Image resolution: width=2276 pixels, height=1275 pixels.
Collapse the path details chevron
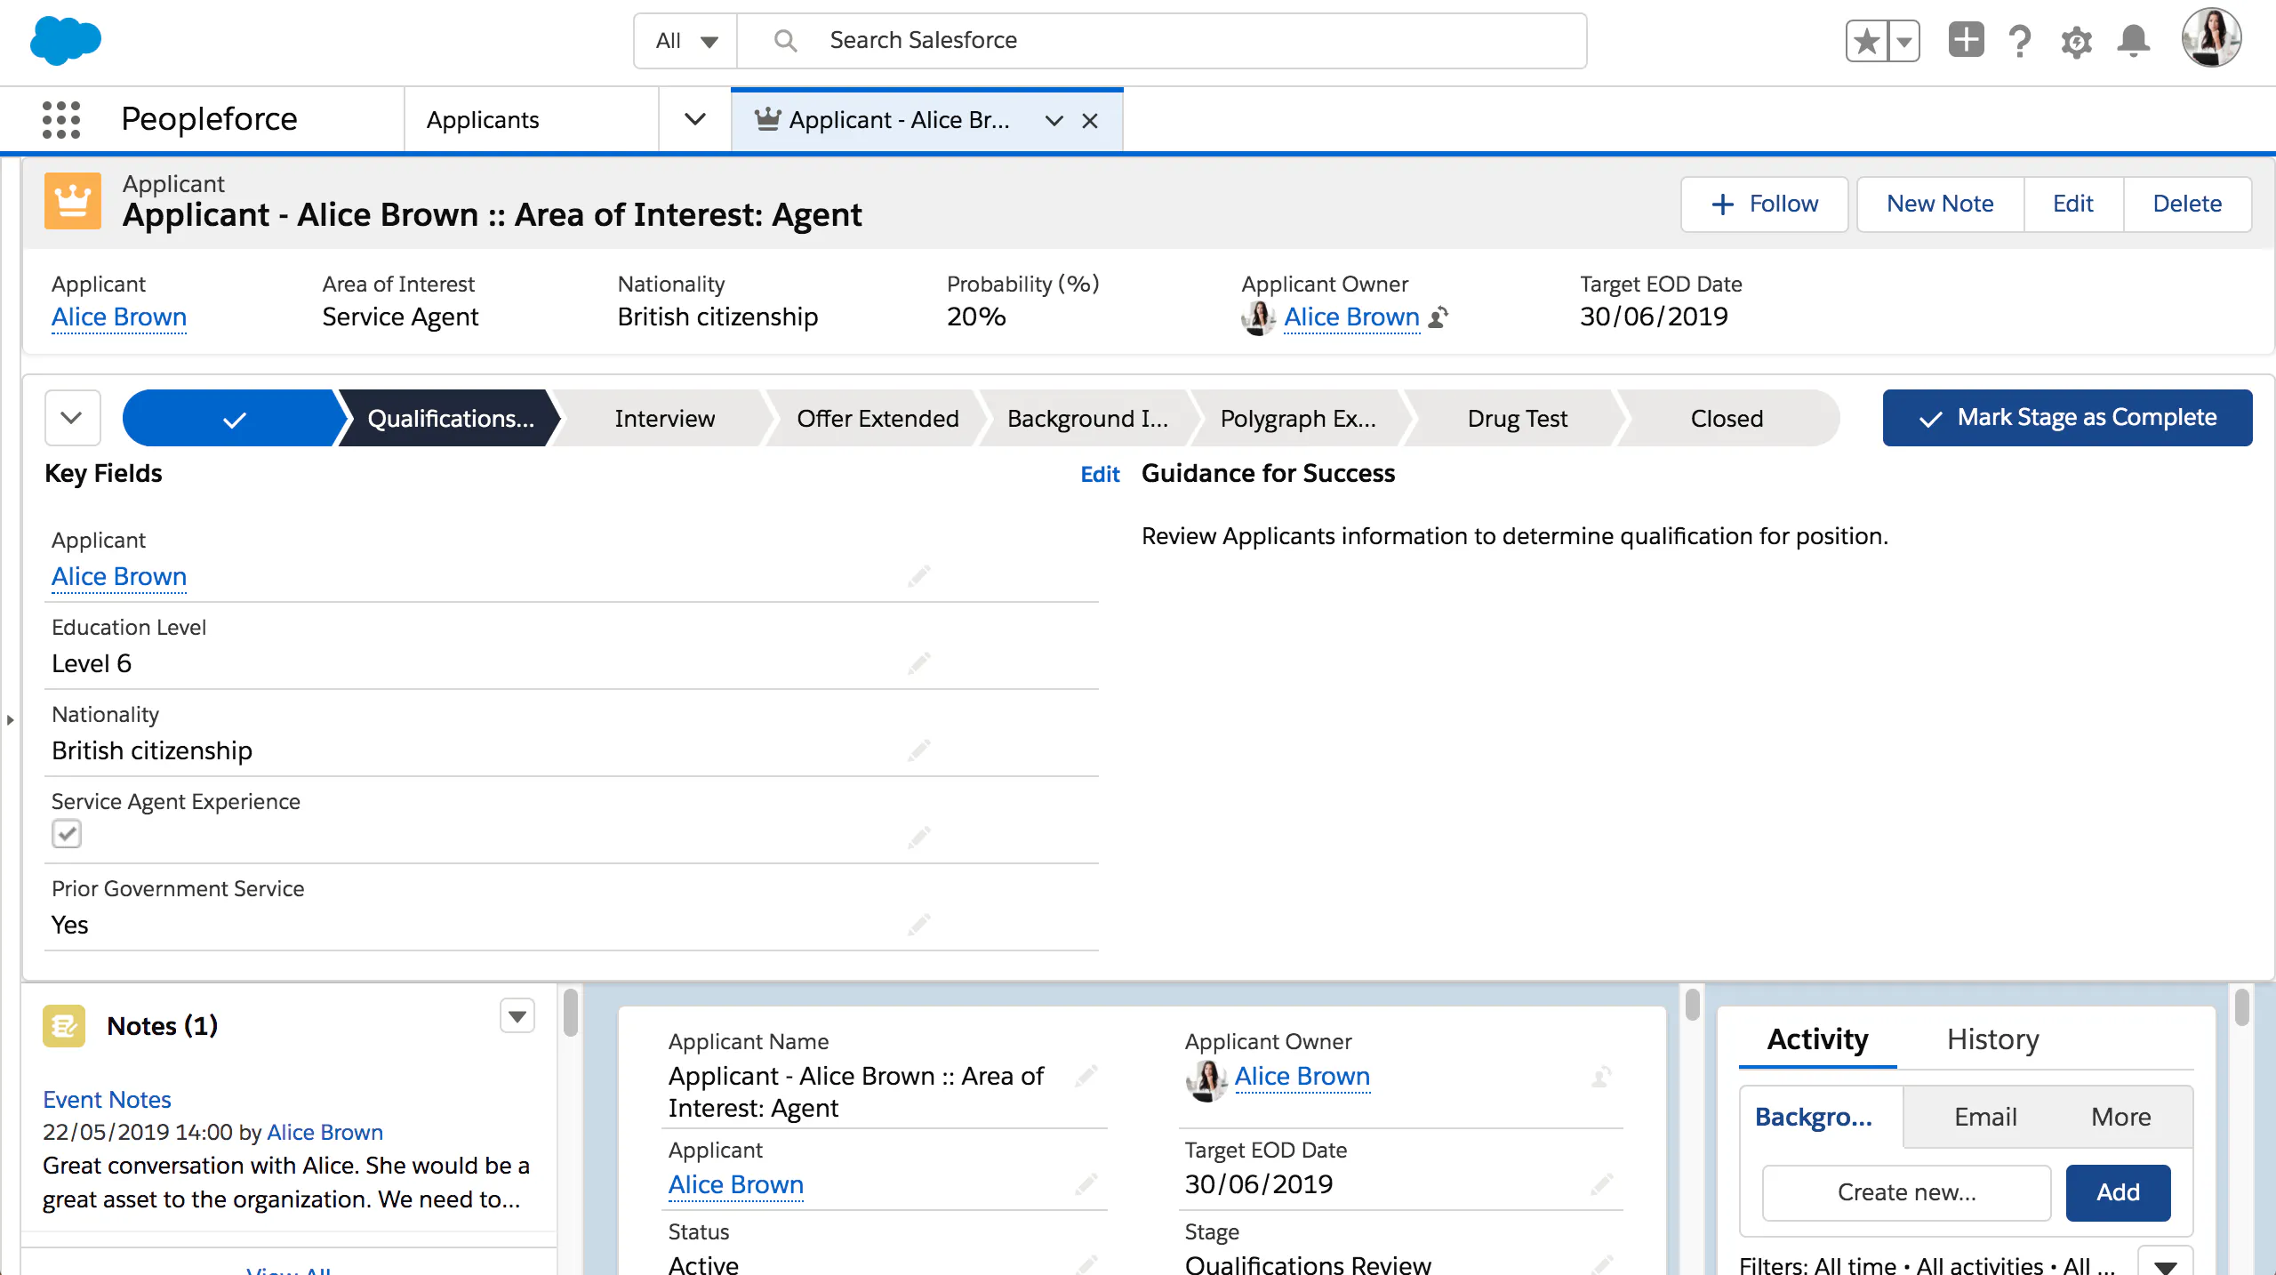72,418
